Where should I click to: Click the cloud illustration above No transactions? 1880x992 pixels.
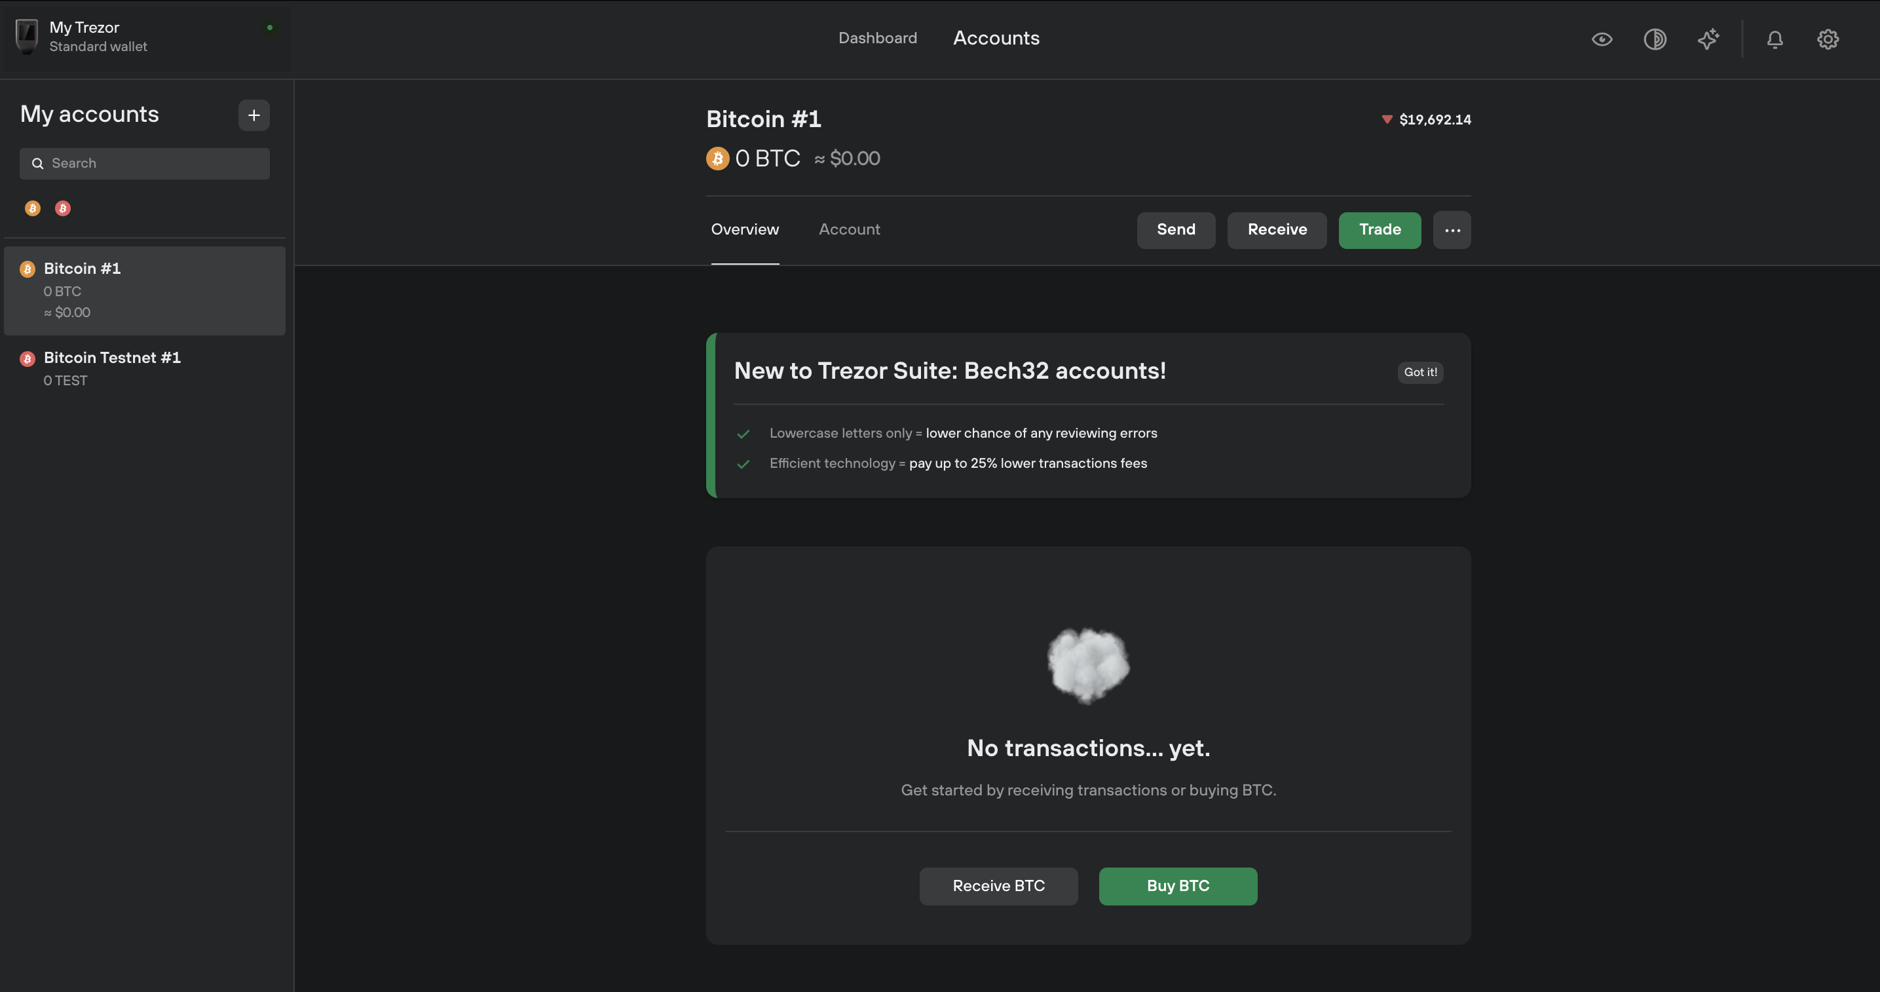(1088, 665)
